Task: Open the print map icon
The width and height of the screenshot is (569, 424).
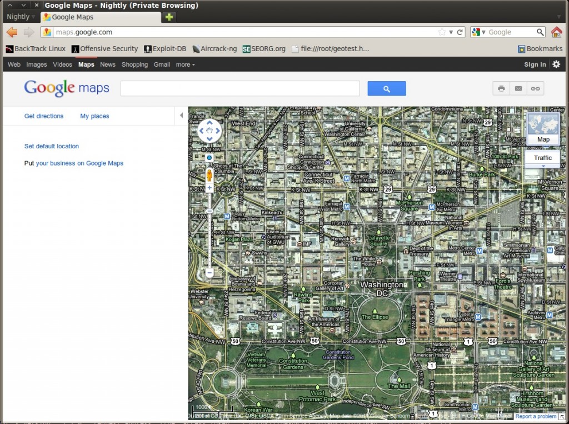Action: tap(500, 88)
